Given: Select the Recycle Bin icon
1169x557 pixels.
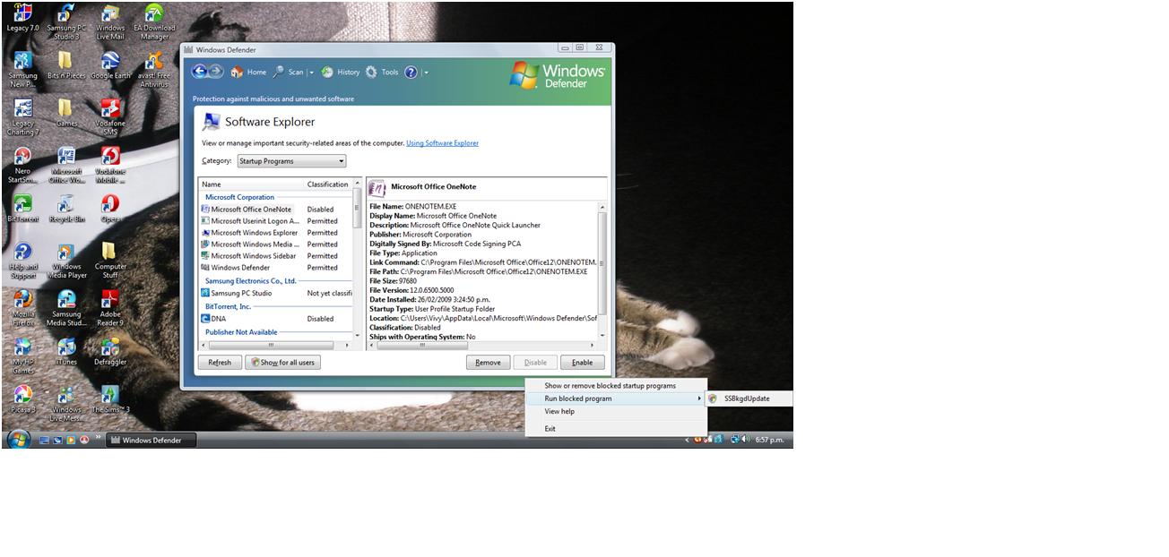Looking at the screenshot, I should click(66, 209).
